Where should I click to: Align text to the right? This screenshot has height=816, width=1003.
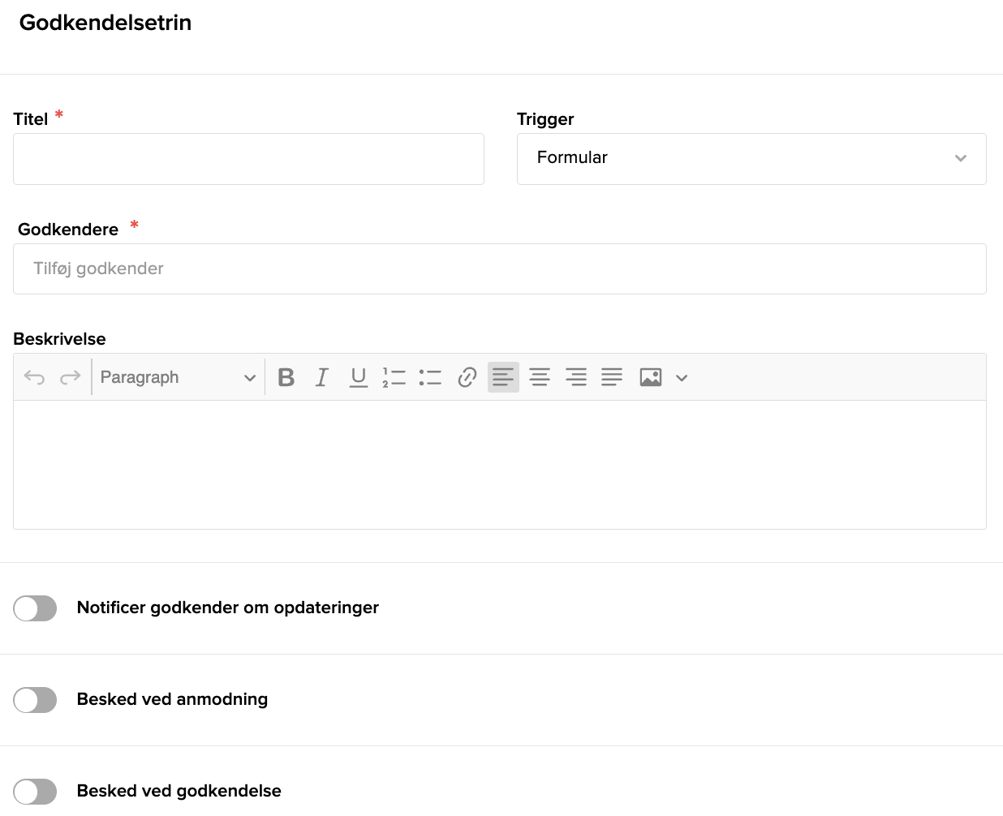click(576, 377)
